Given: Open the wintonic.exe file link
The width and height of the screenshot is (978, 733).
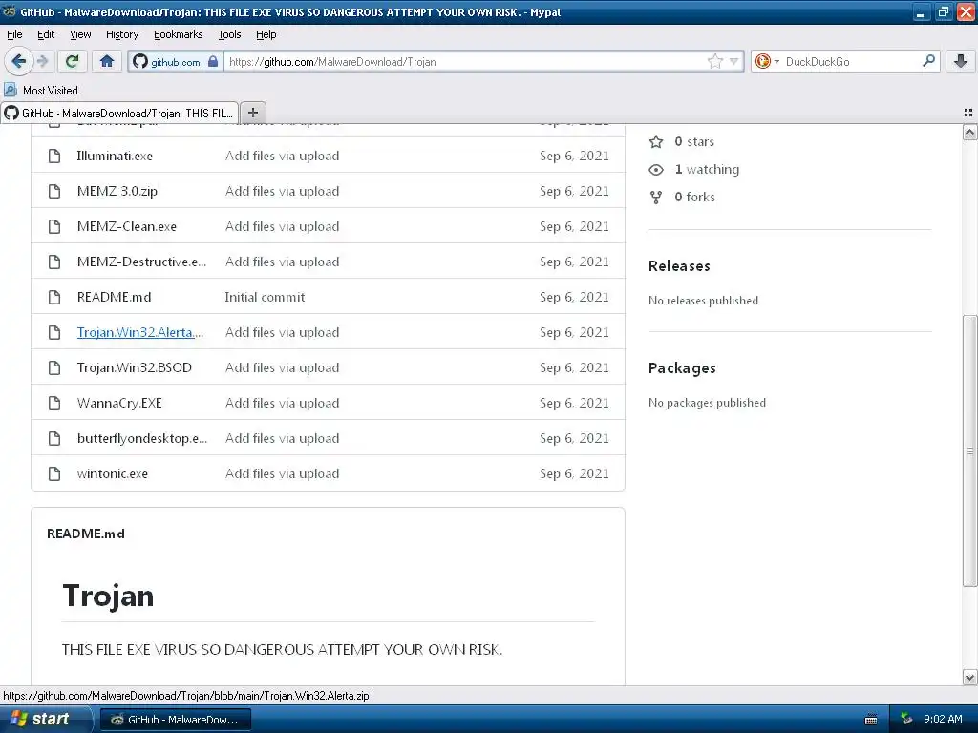Looking at the screenshot, I should pyautogui.click(x=113, y=473).
